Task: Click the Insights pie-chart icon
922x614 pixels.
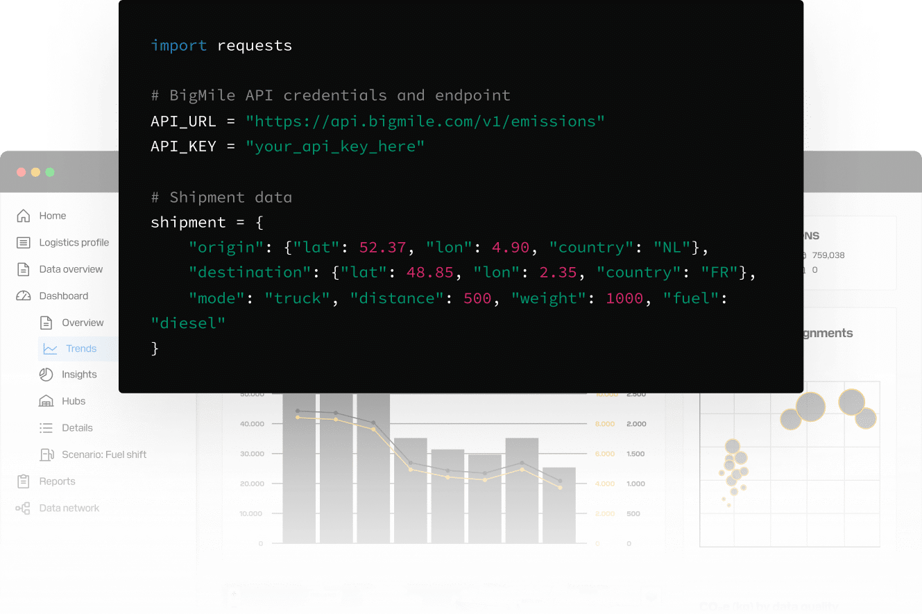Action: coord(46,375)
